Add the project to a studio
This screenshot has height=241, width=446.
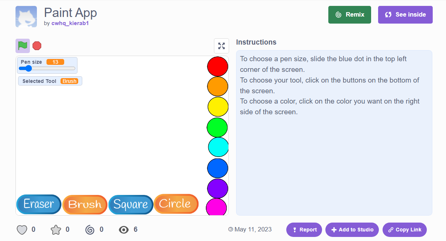pos(352,230)
